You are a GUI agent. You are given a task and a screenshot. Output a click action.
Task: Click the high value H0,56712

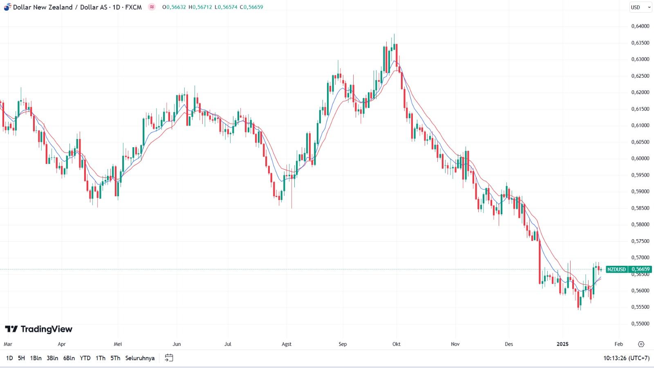coord(200,7)
